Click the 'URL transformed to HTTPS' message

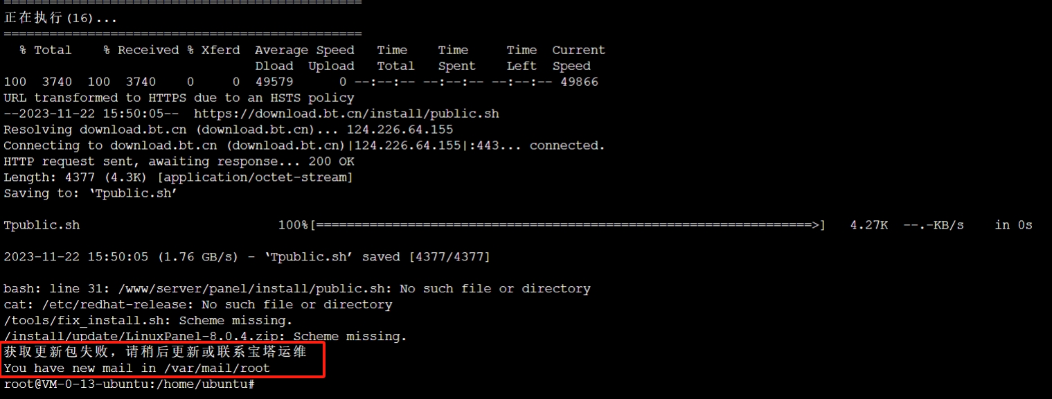point(179,98)
